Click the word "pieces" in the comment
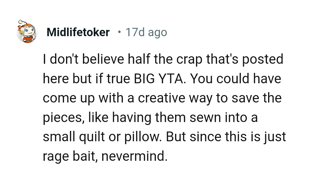 tap(61, 118)
